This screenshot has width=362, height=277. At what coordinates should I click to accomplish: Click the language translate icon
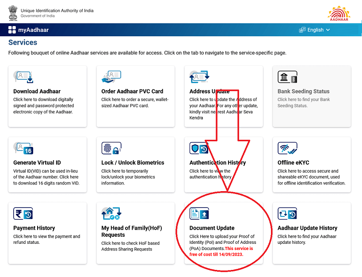(x=302, y=30)
